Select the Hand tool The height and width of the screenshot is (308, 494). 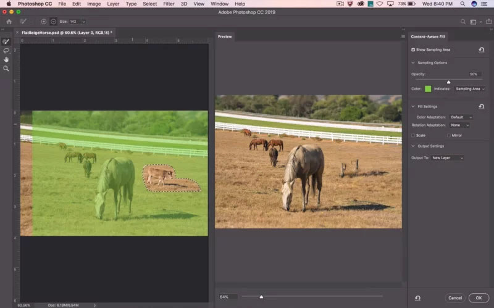6,59
